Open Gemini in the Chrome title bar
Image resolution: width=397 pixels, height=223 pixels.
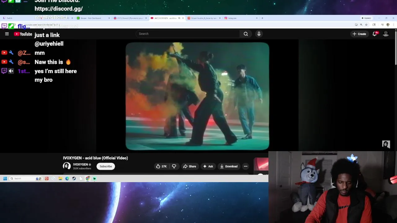coord(367,18)
